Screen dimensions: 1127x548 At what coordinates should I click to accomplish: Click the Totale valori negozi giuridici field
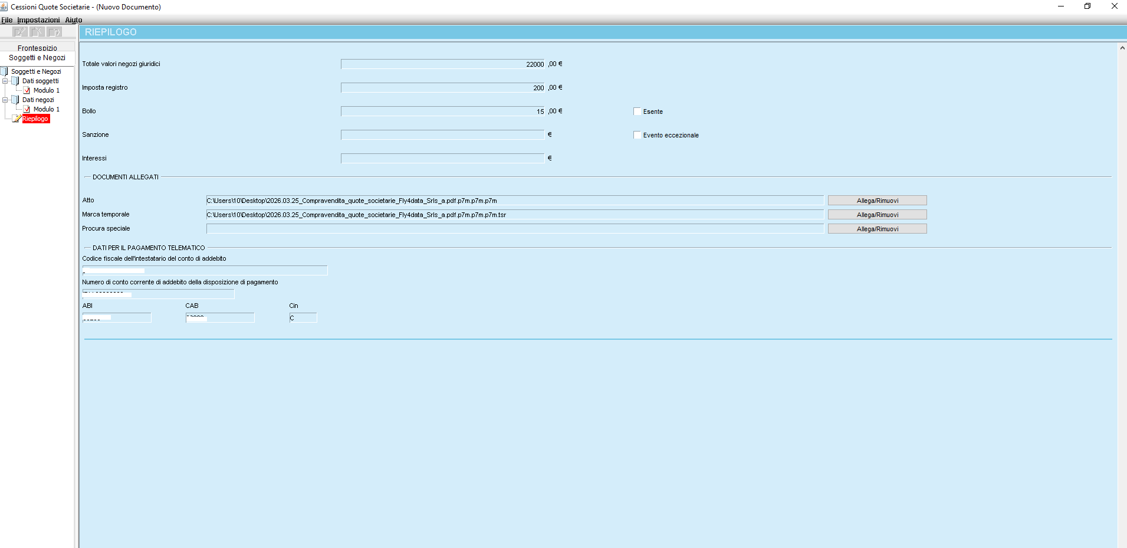tap(443, 64)
